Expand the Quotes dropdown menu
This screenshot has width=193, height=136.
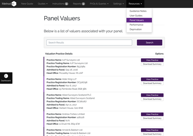coord(43,4)
